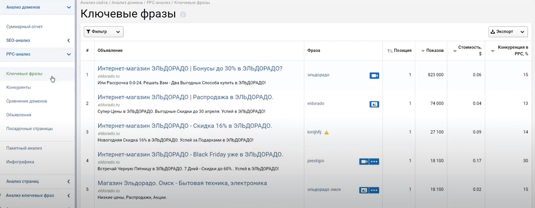Click the sort arrow for Конкуренция в PPC column
The image size is (535, 208).
493,51
